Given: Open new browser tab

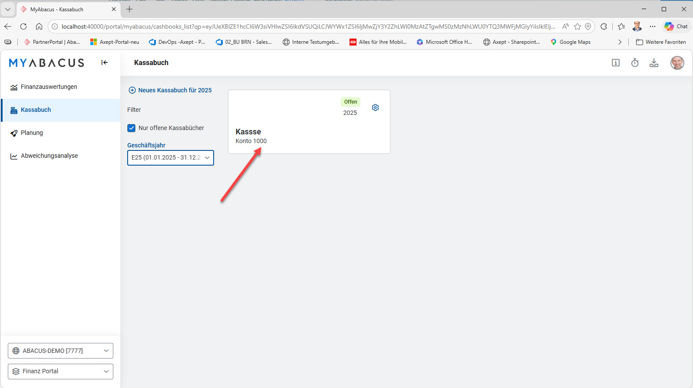Looking at the screenshot, I should 129,9.
